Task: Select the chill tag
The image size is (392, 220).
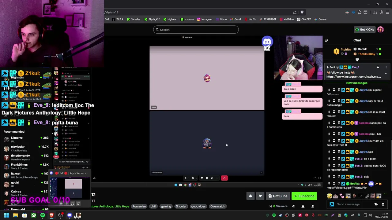Action: (153, 206)
